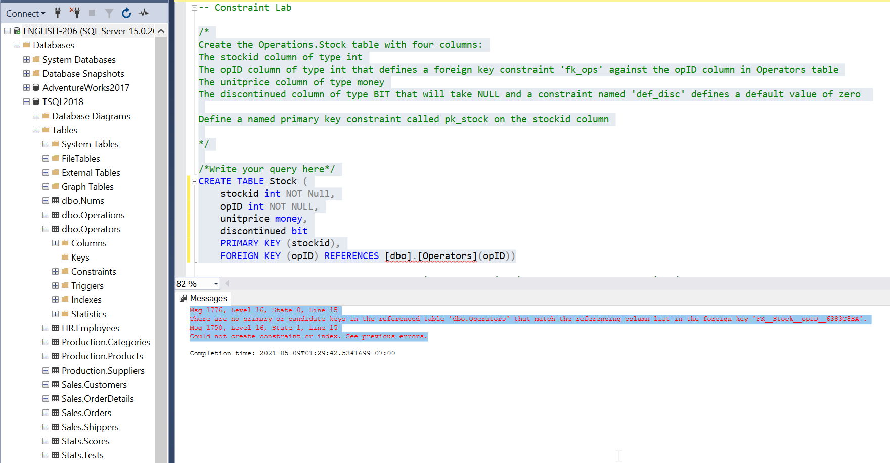Expand the Database Snapshots folder
This screenshot has width=890, height=463.
26,74
